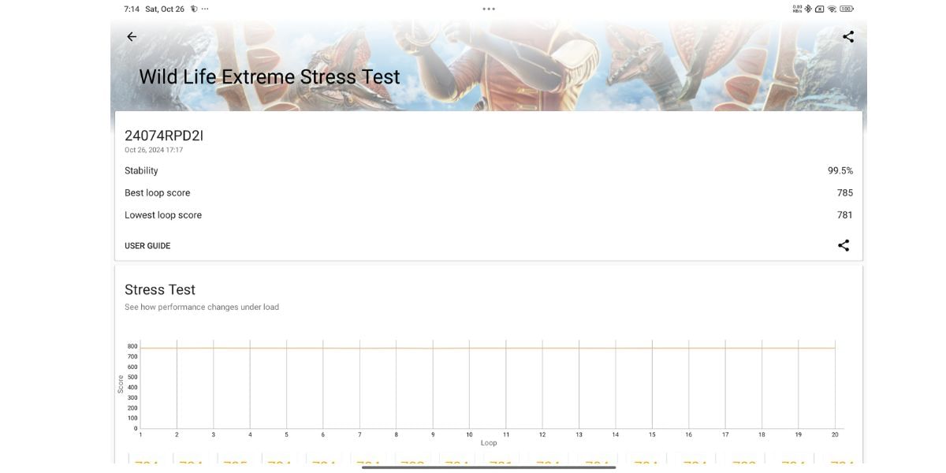The height and width of the screenshot is (473, 946).
Task: Tap the network speed indicator in status bar
Action: [x=797, y=9]
